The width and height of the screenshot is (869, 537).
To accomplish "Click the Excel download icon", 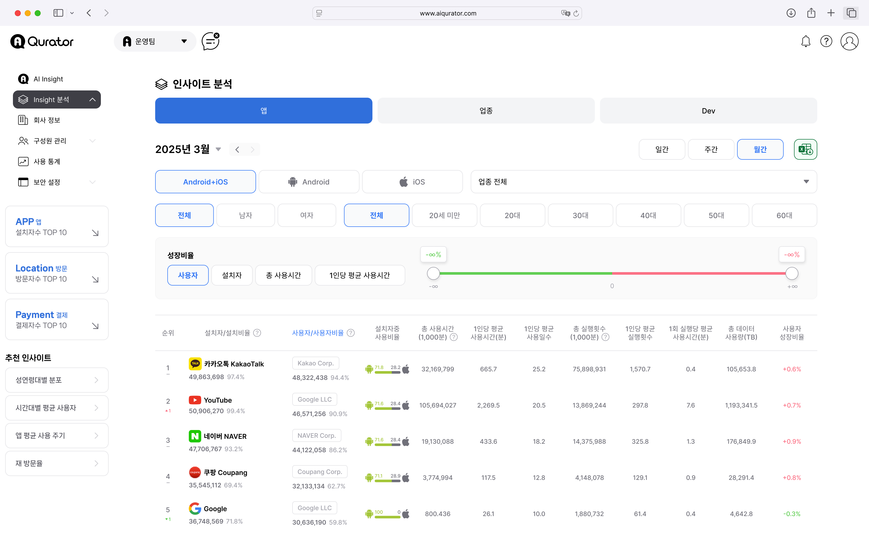I will click(x=805, y=149).
